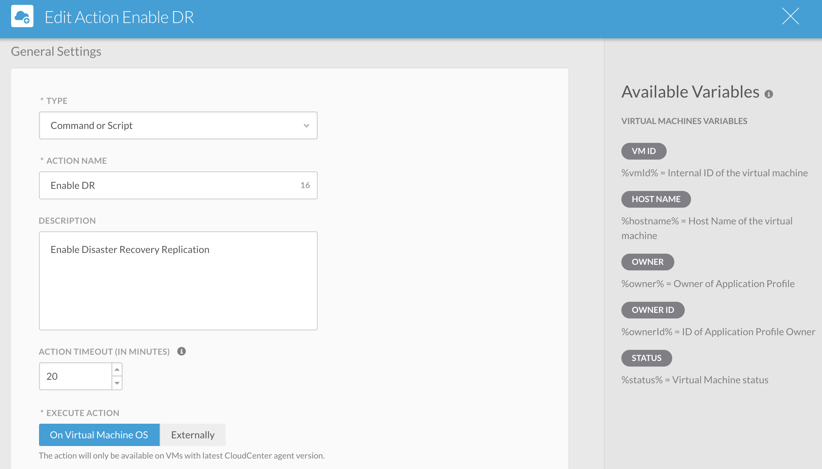Click the VM ID variable tag

click(644, 151)
